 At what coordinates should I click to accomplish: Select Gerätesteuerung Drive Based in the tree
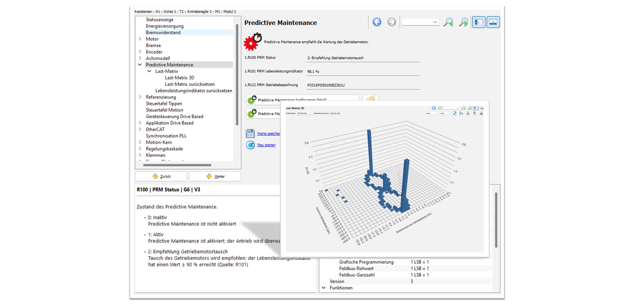[x=175, y=117]
